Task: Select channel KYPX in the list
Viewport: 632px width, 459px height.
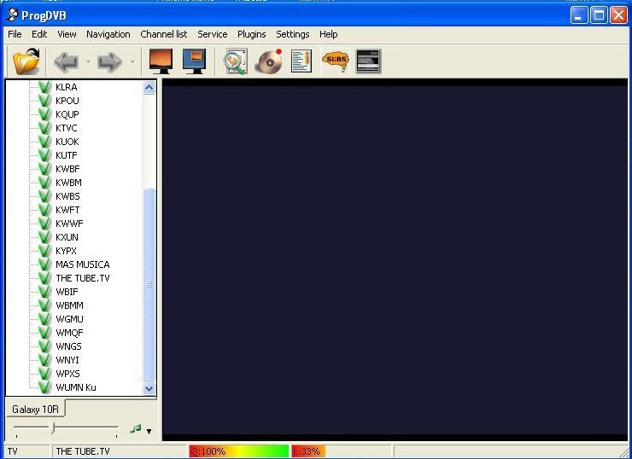Action: [66, 251]
